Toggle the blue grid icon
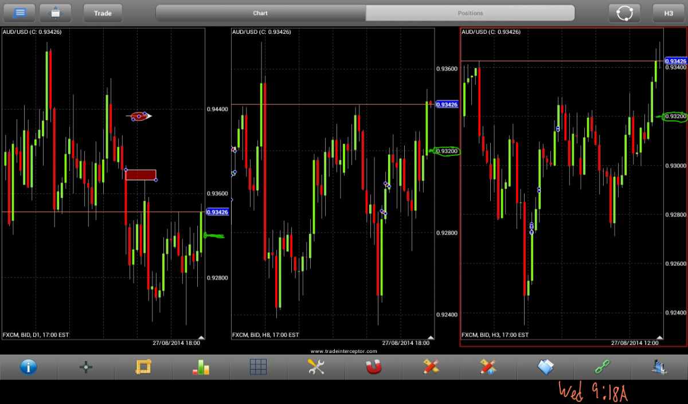The width and height of the screenshot is (688, 404). coord(258,367)
